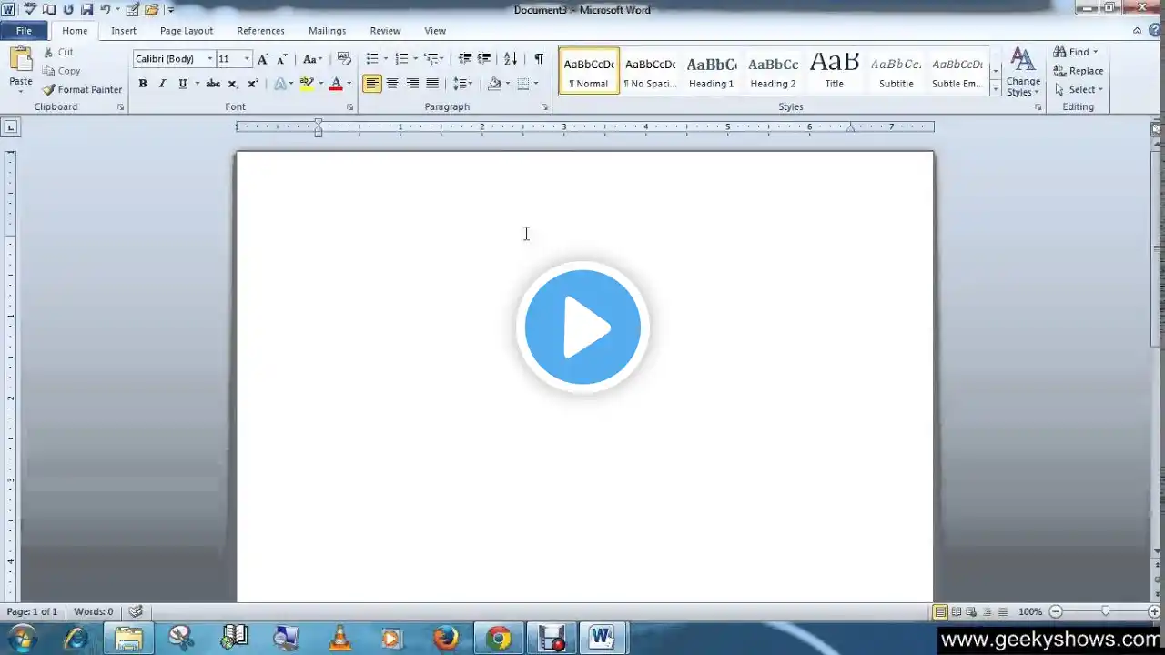
Task: Enable Align Text Right
Action: coord(412,84)
